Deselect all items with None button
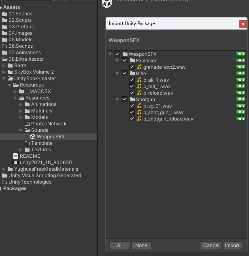 coord(141,245)
